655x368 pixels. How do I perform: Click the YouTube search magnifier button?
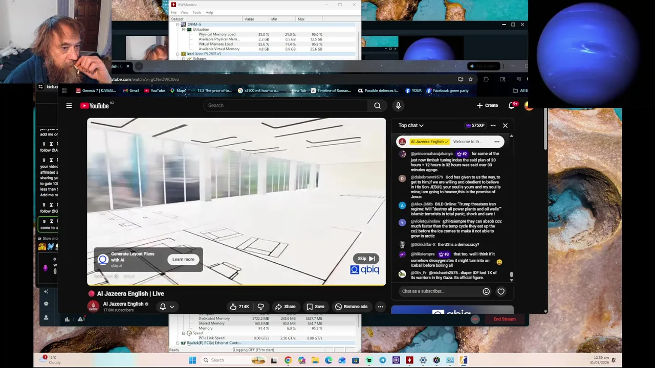(x=377, y=106)
